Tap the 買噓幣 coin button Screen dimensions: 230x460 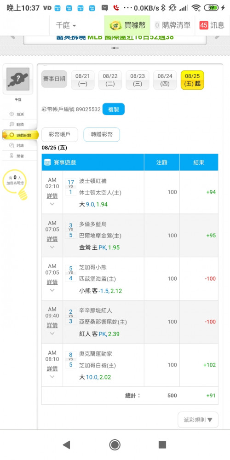click(127, 25)
